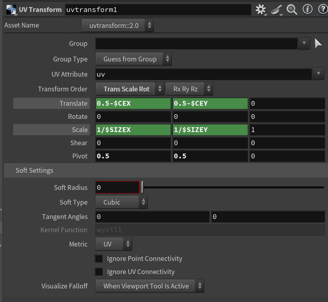Screen dimensions: 328x302
Task: Click the UV Transform node type icon
Action: coord(11,10)
